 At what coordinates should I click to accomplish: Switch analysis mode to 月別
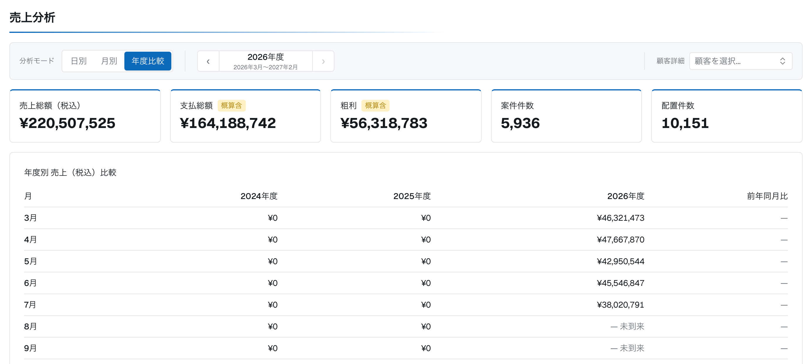[109, 61]
